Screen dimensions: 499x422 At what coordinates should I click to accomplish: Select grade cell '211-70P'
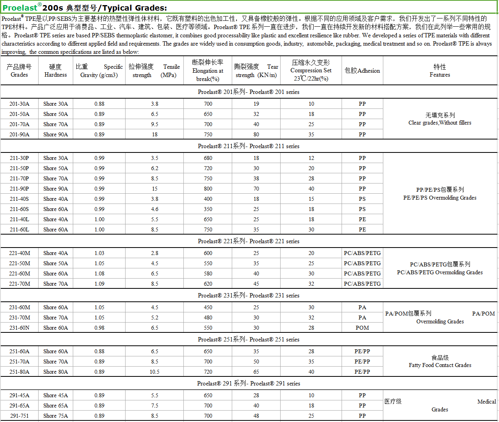click(x=19, y=178)
